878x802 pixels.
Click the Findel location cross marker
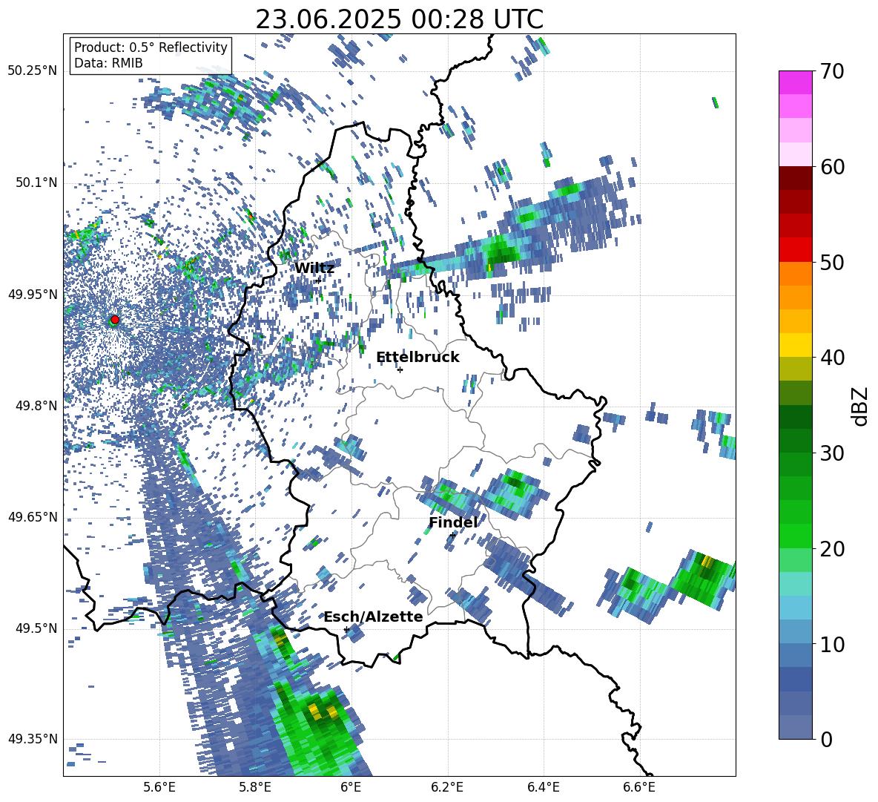coord(452,536)
